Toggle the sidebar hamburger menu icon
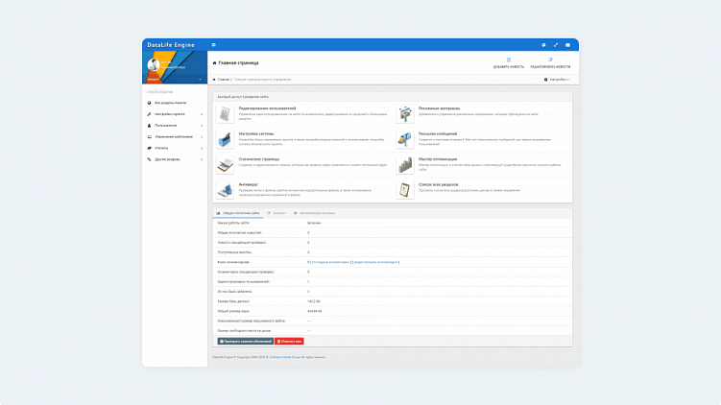Viewport: 721px width, 405px height. 213,45
